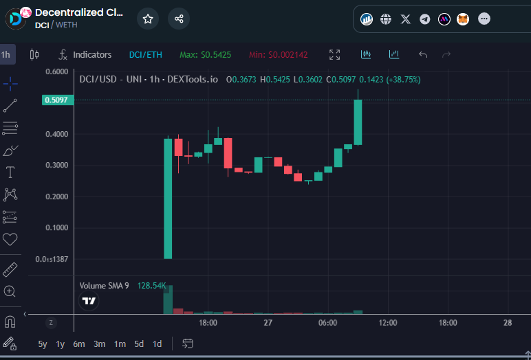Select the crosshair cursor tool
This screenshot has width=531, height=360.
(10, 84)
